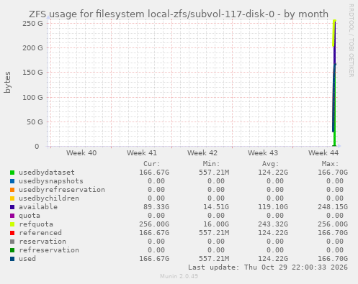The image size is (358, 284).
Task: Click the 'Max:' column header
Action: pos(330,164)
